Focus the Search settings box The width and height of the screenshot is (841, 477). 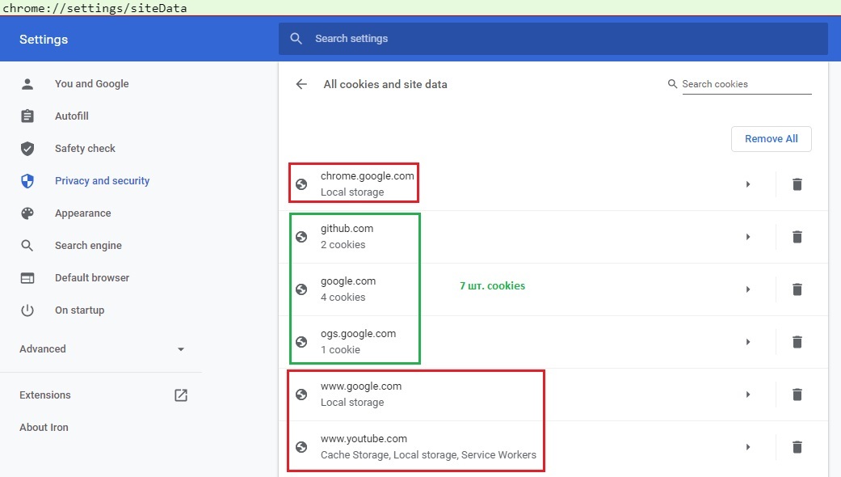coord(553,39)
